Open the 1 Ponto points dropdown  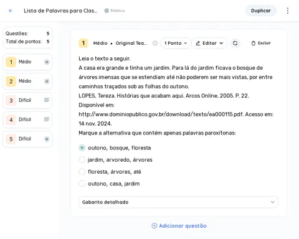coord(176,43)
